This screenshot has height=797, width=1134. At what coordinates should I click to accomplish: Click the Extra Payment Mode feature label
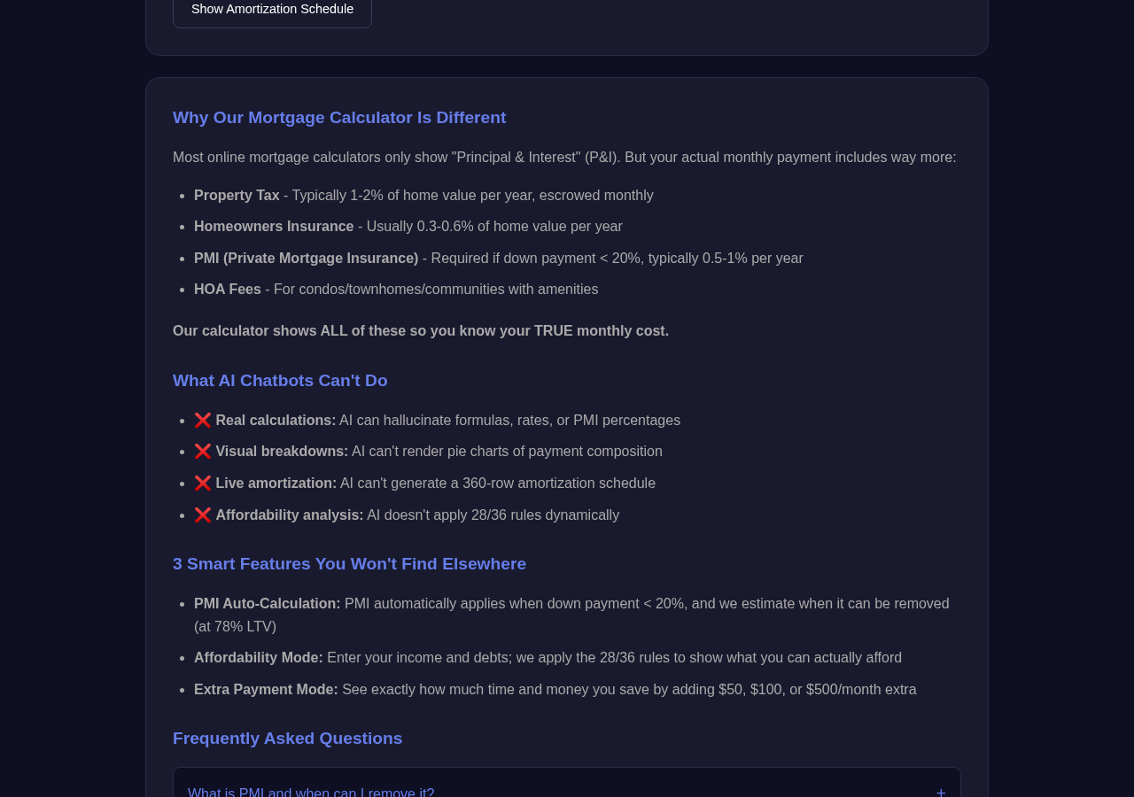pos(266,690)
